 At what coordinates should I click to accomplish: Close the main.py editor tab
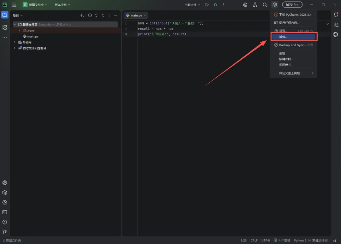pos(144,15)
